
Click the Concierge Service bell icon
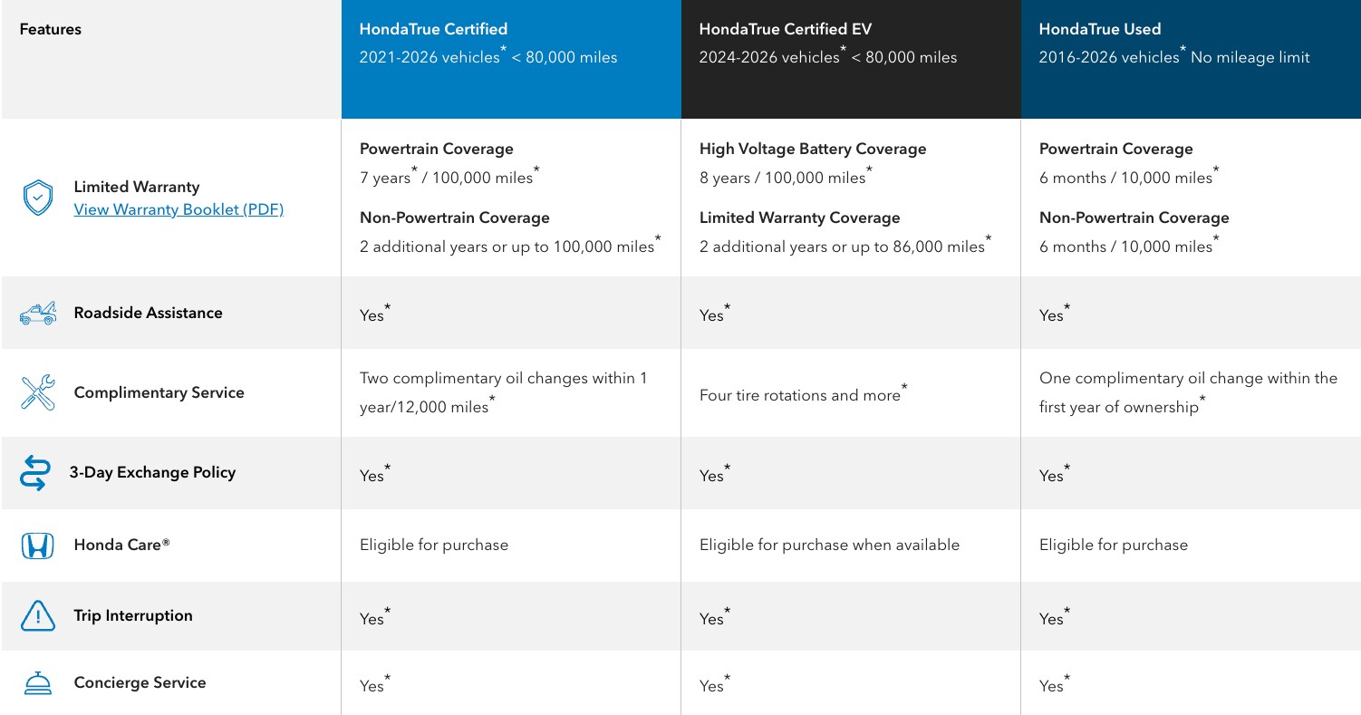click(37, 683)
